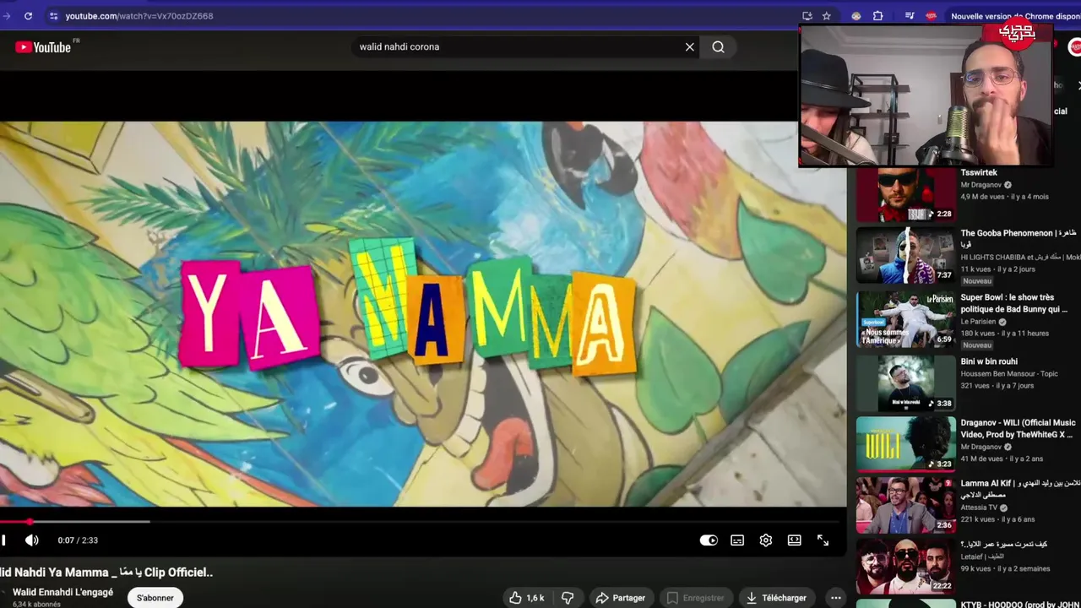Open the Walid Ennahdi L'engagé channel name

pos(62,593)
